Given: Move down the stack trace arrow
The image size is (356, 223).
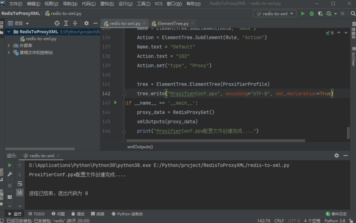Looking at the screenshot, I should point(20,174).
